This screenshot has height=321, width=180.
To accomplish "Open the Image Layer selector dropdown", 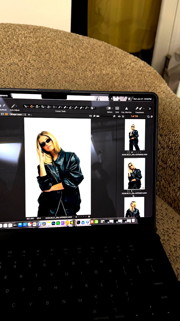I will (18, 114).
